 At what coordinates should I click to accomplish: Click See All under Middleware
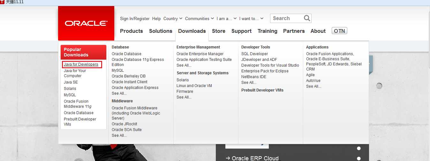pos(119,135)
